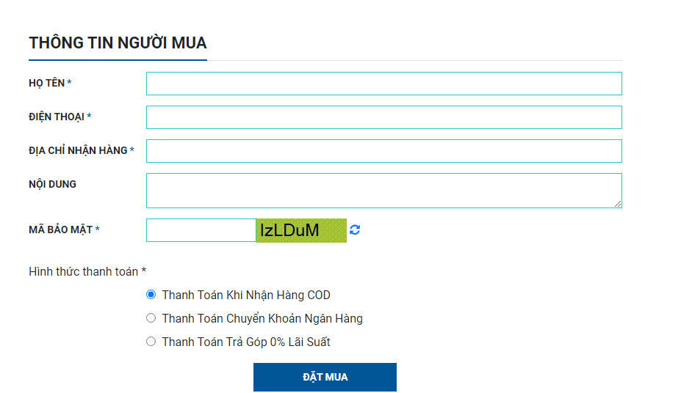Click inside the Nội Dung textarea

pos(383,191)
